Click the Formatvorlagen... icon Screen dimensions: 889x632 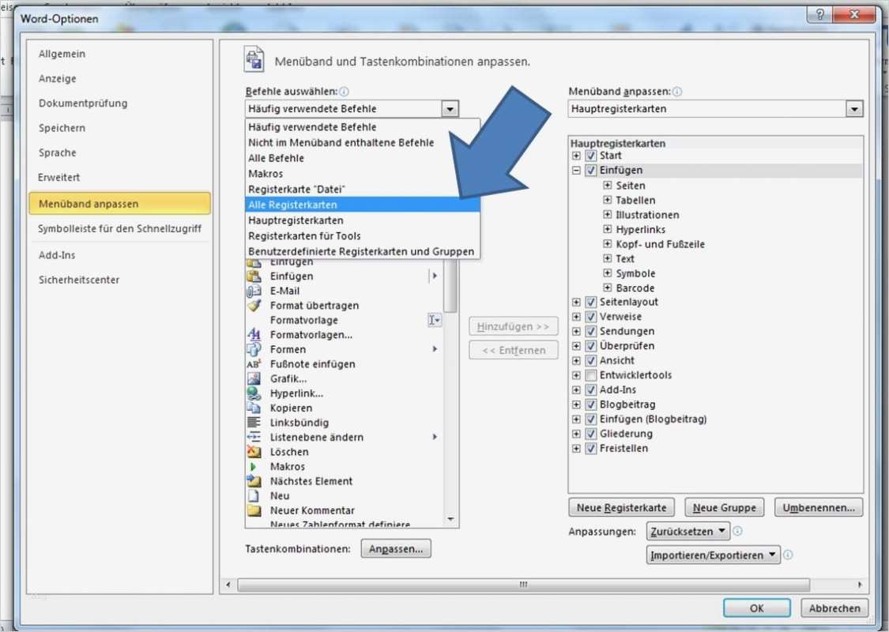[254, 335]
